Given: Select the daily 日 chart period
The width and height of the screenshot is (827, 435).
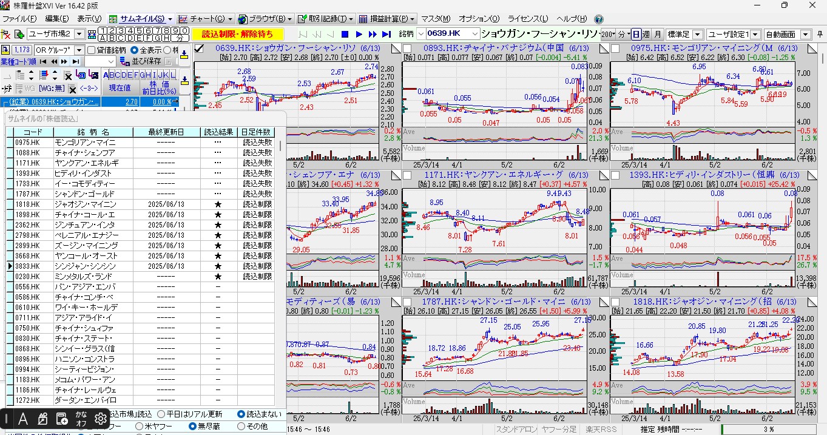Looking at the screenshot, I should (635, 35).
